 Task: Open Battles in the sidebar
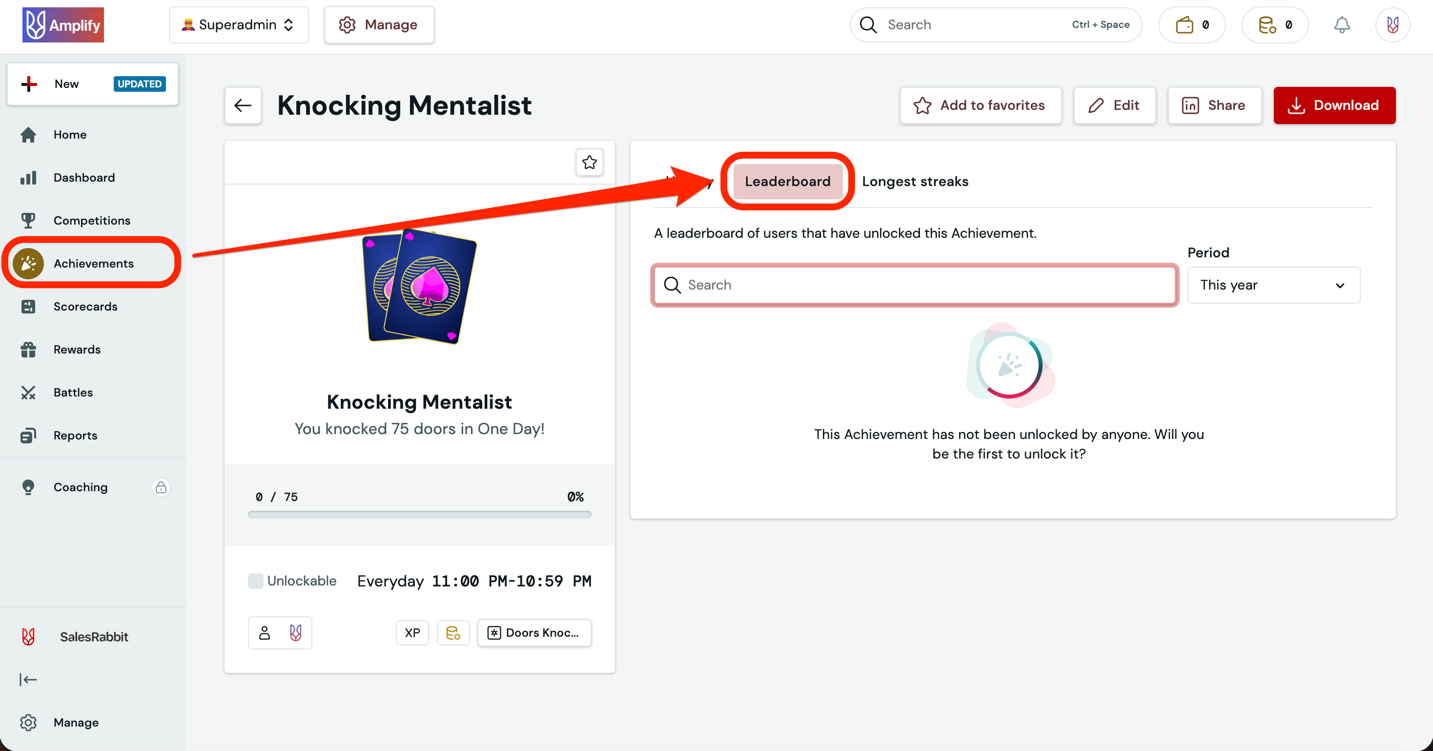pos(73,393)
